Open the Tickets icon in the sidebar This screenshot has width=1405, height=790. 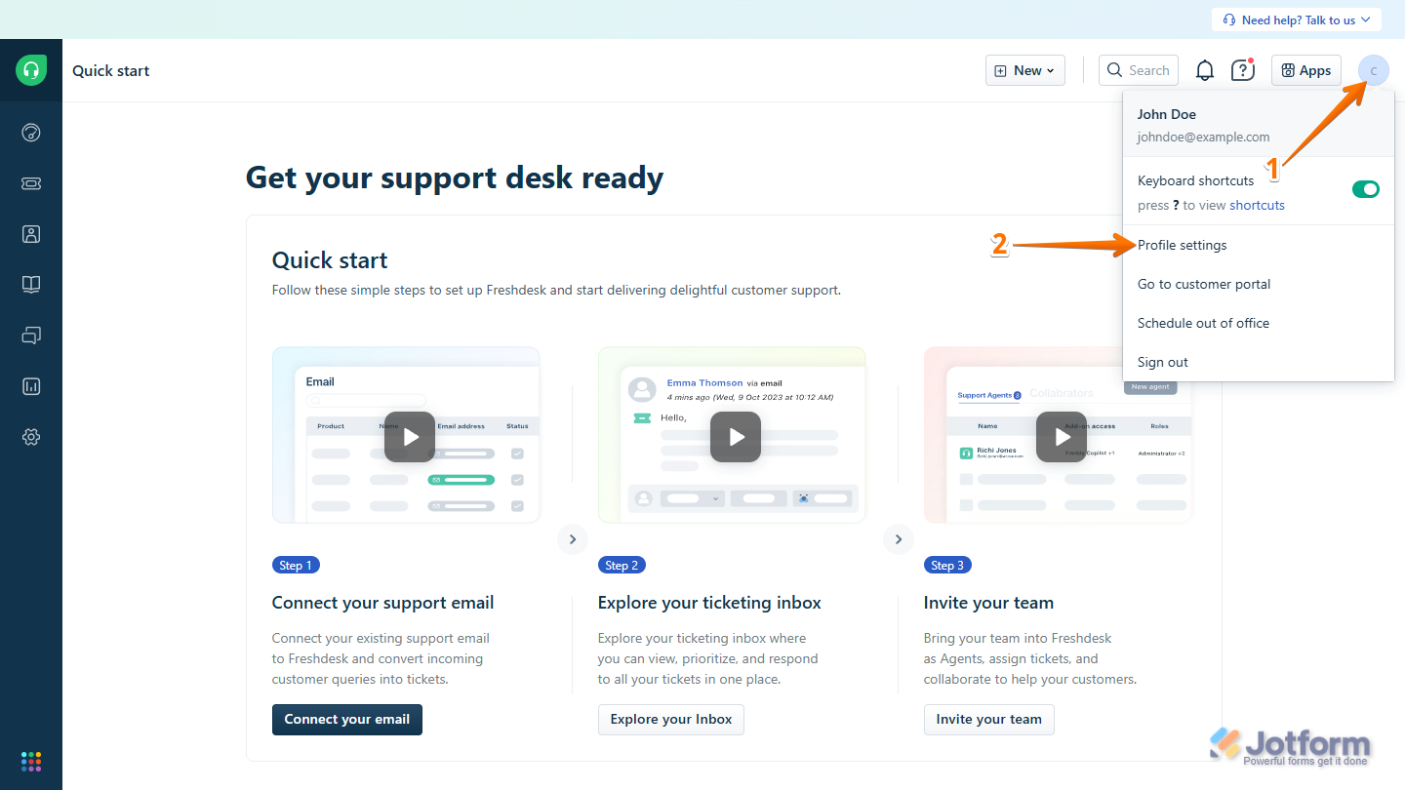[31, 183]
